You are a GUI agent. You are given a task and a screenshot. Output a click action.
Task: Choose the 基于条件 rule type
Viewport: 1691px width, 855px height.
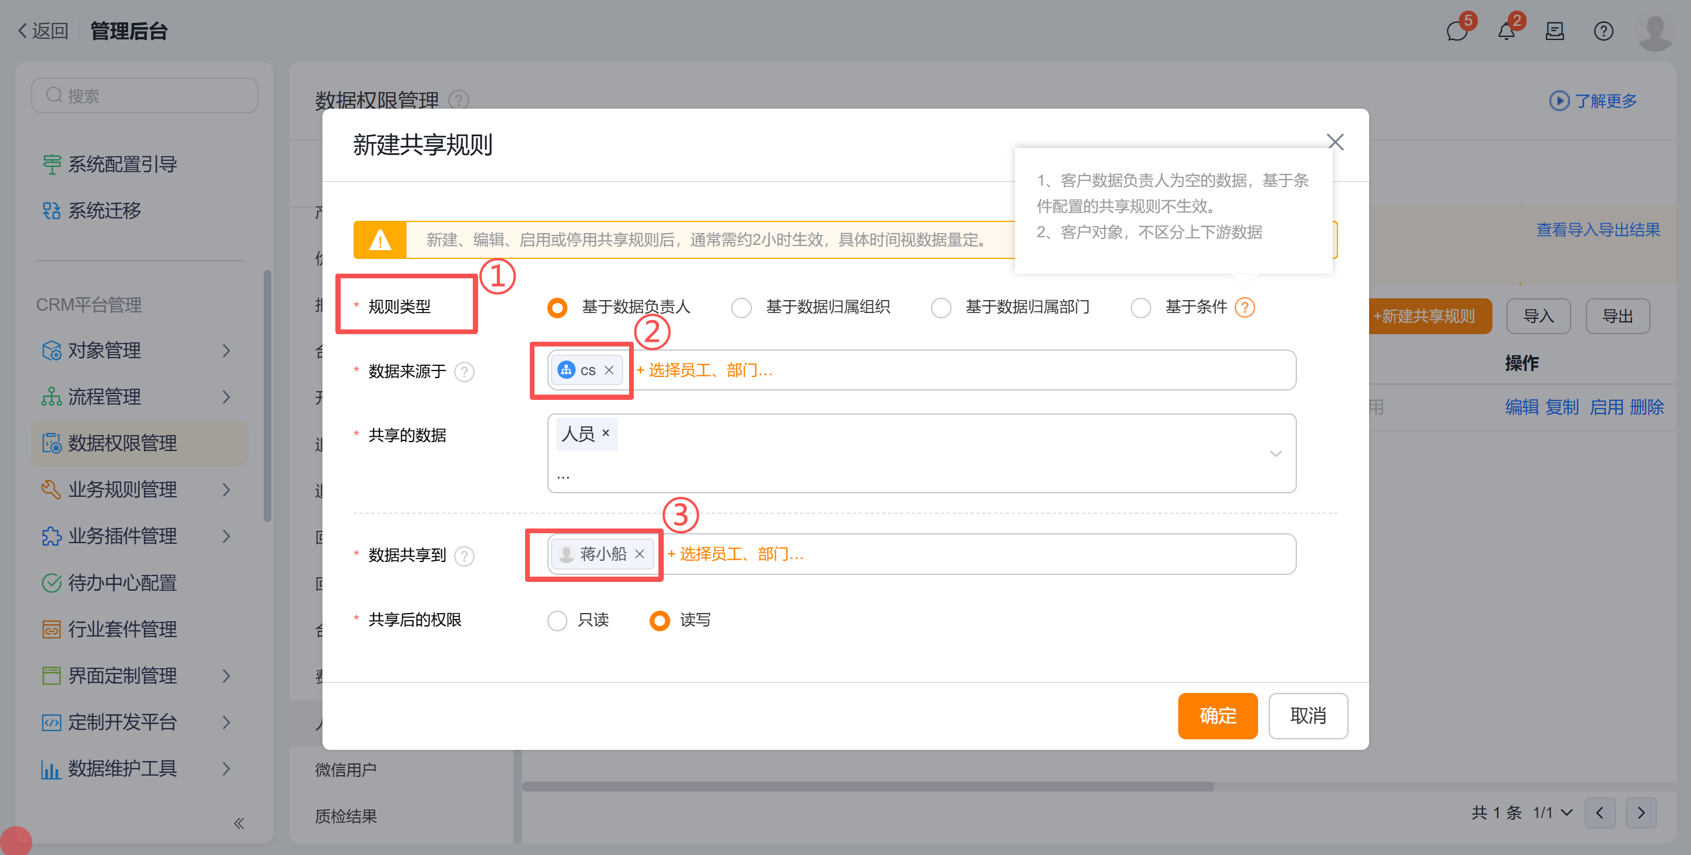pos(1141,307)
